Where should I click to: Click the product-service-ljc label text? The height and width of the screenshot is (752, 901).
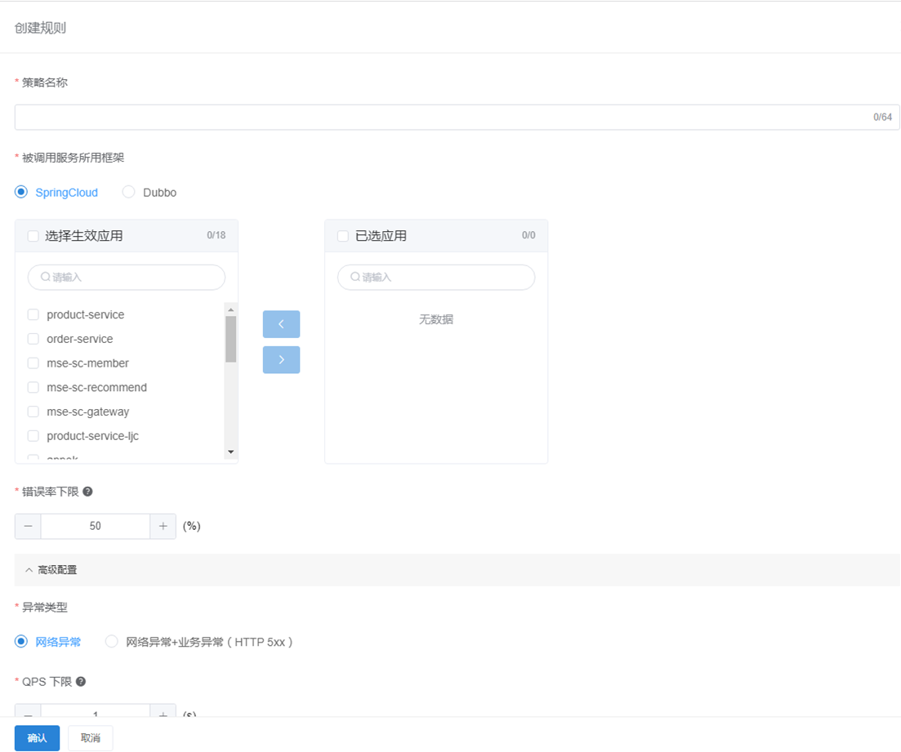[93, 436]
